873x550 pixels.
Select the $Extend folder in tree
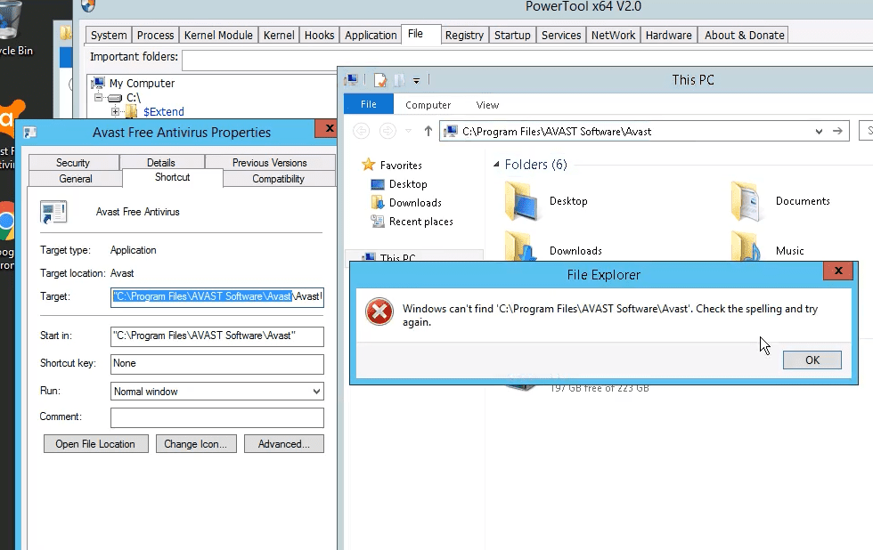point(164,112)
